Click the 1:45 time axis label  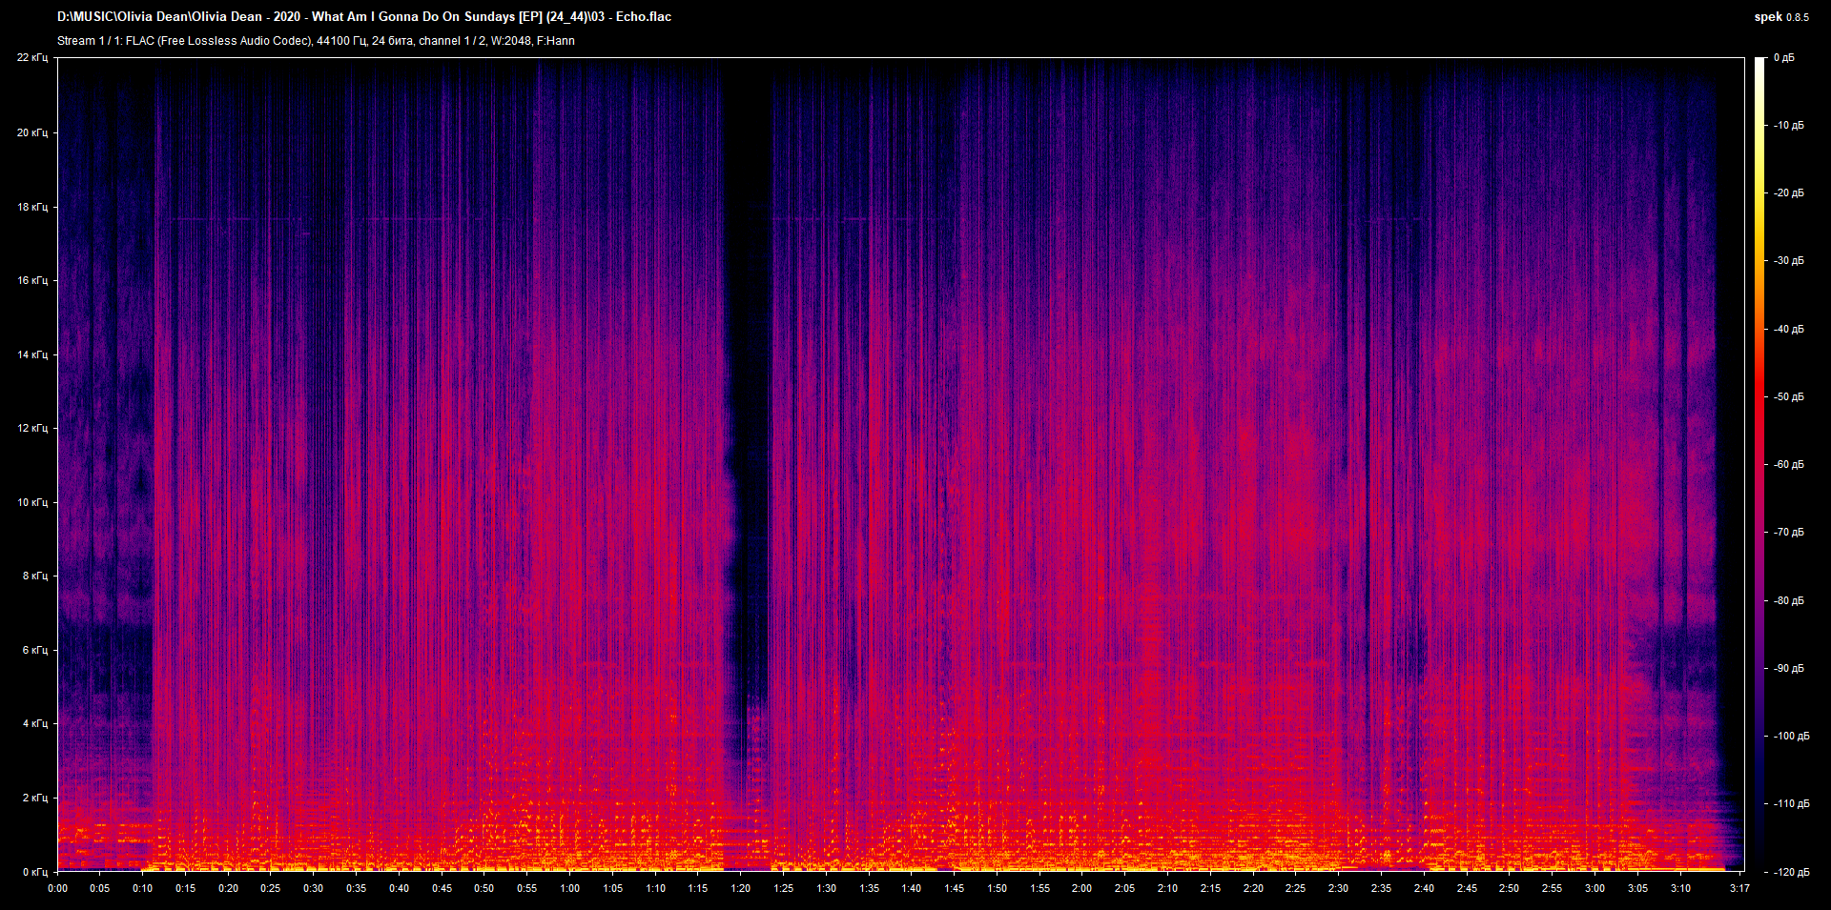point(955,889)
